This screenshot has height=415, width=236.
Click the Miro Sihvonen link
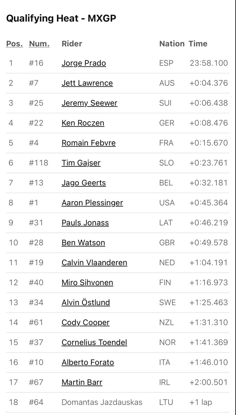point(87,283)
